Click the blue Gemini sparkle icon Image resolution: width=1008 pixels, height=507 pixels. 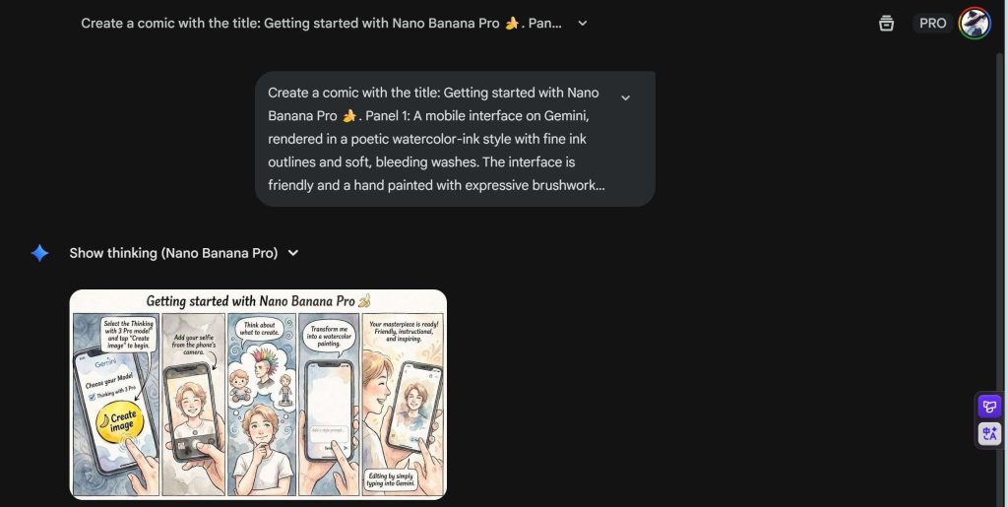(39, 253)
